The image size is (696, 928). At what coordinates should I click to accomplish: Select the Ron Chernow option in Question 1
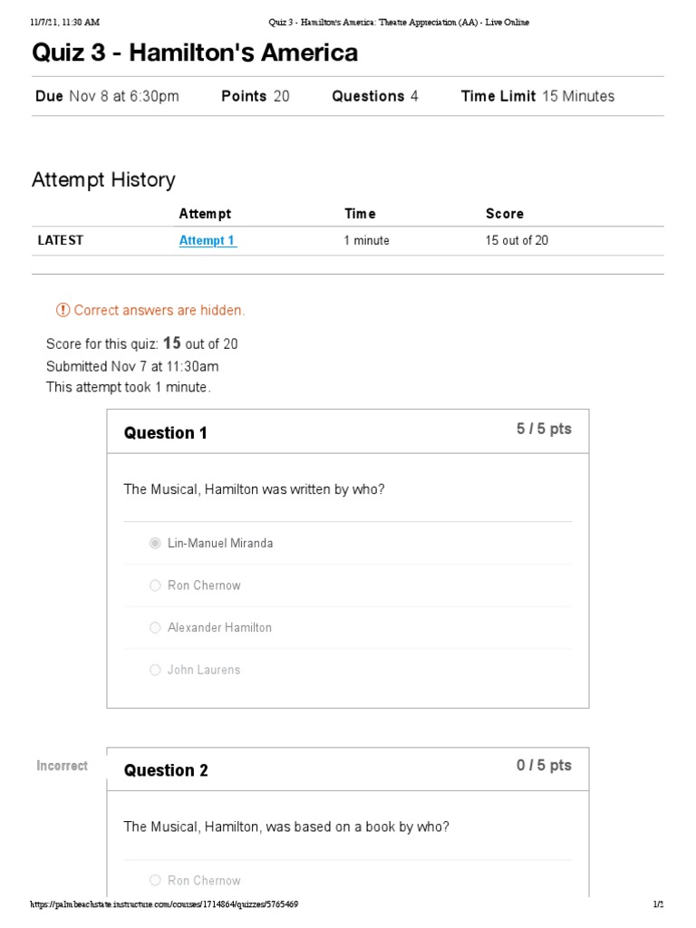[155, 585]
